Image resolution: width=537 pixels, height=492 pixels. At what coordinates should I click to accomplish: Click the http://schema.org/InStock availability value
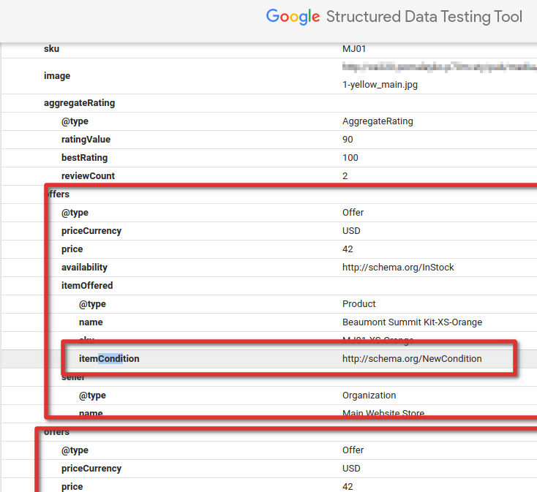coord(398,268)
